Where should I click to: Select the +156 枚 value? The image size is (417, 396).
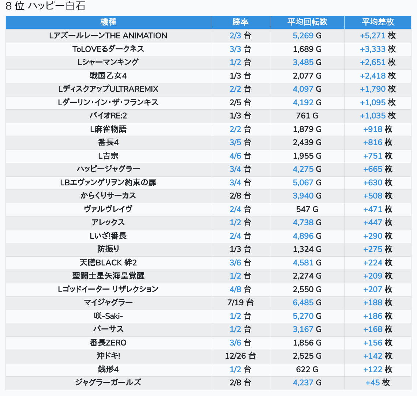tap(377, 343)
